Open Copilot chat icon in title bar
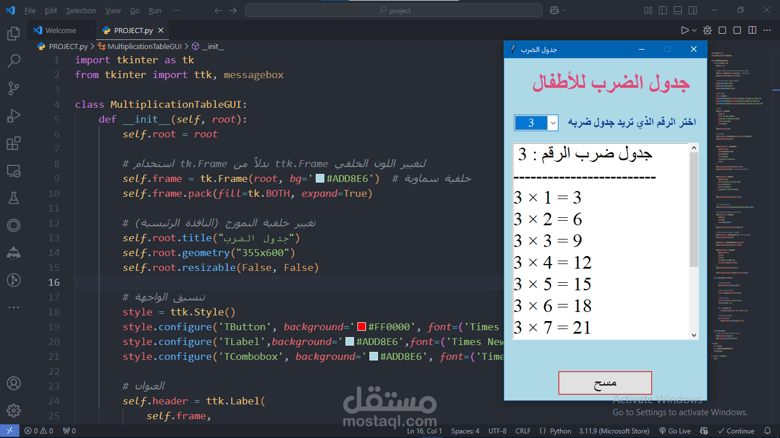The image size is (780, 438). tap(554, 10)
